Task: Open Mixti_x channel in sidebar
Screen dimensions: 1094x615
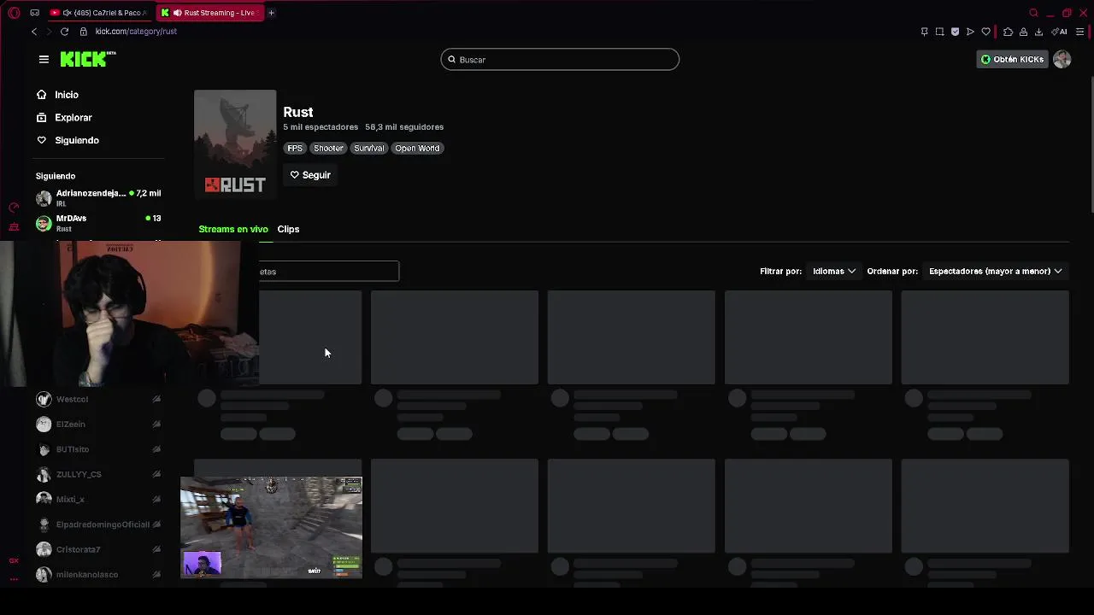Action: [x=98, y=499]
